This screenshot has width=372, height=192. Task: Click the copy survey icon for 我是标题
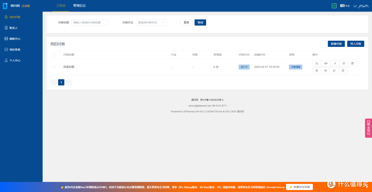(x=334, y=70)
